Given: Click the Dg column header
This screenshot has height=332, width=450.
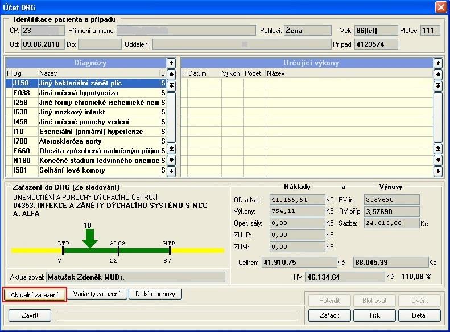Looking at the screenshot, I should (25, 73).
